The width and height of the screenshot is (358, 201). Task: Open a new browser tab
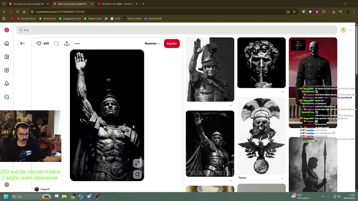point(143,4)
